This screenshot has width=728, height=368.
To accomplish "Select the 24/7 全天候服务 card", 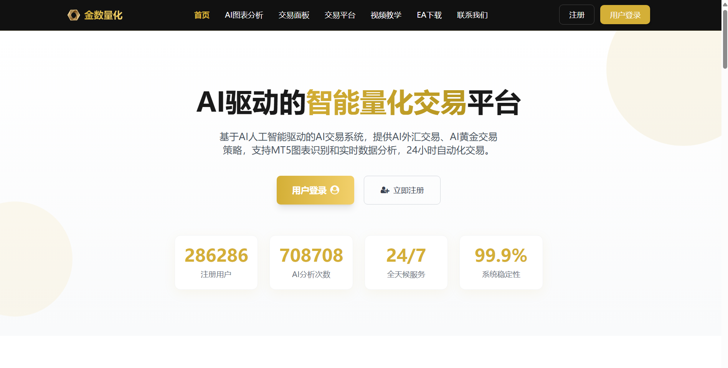I will [406, 262].
